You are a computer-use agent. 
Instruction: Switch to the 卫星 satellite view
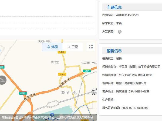tap(73, 47)
